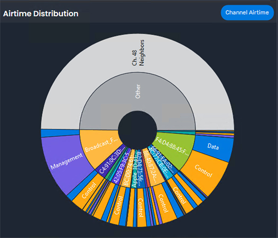The height and width of the screenshot is (238, 278).
Task: Click the Airtime Distribution panel title
Action: (x=41, y=14)
